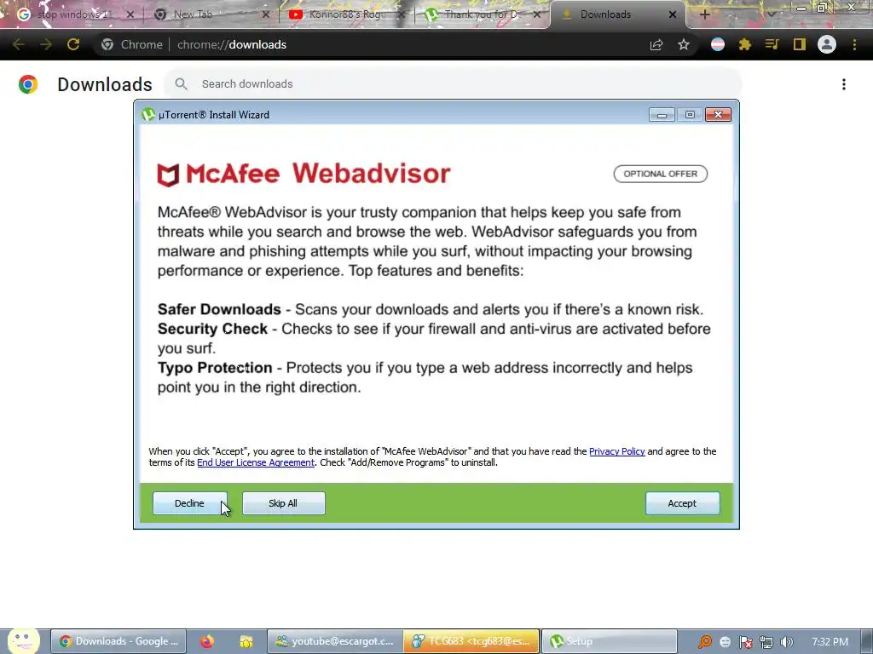This screenshot has height=654, width=873.
Task: Bookmark this page with the star icon
Action: click(684, 44)
